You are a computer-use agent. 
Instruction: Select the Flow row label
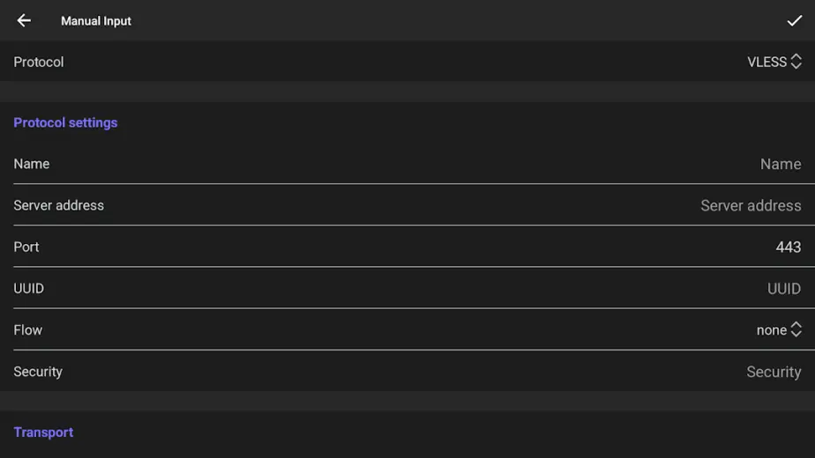27,330
